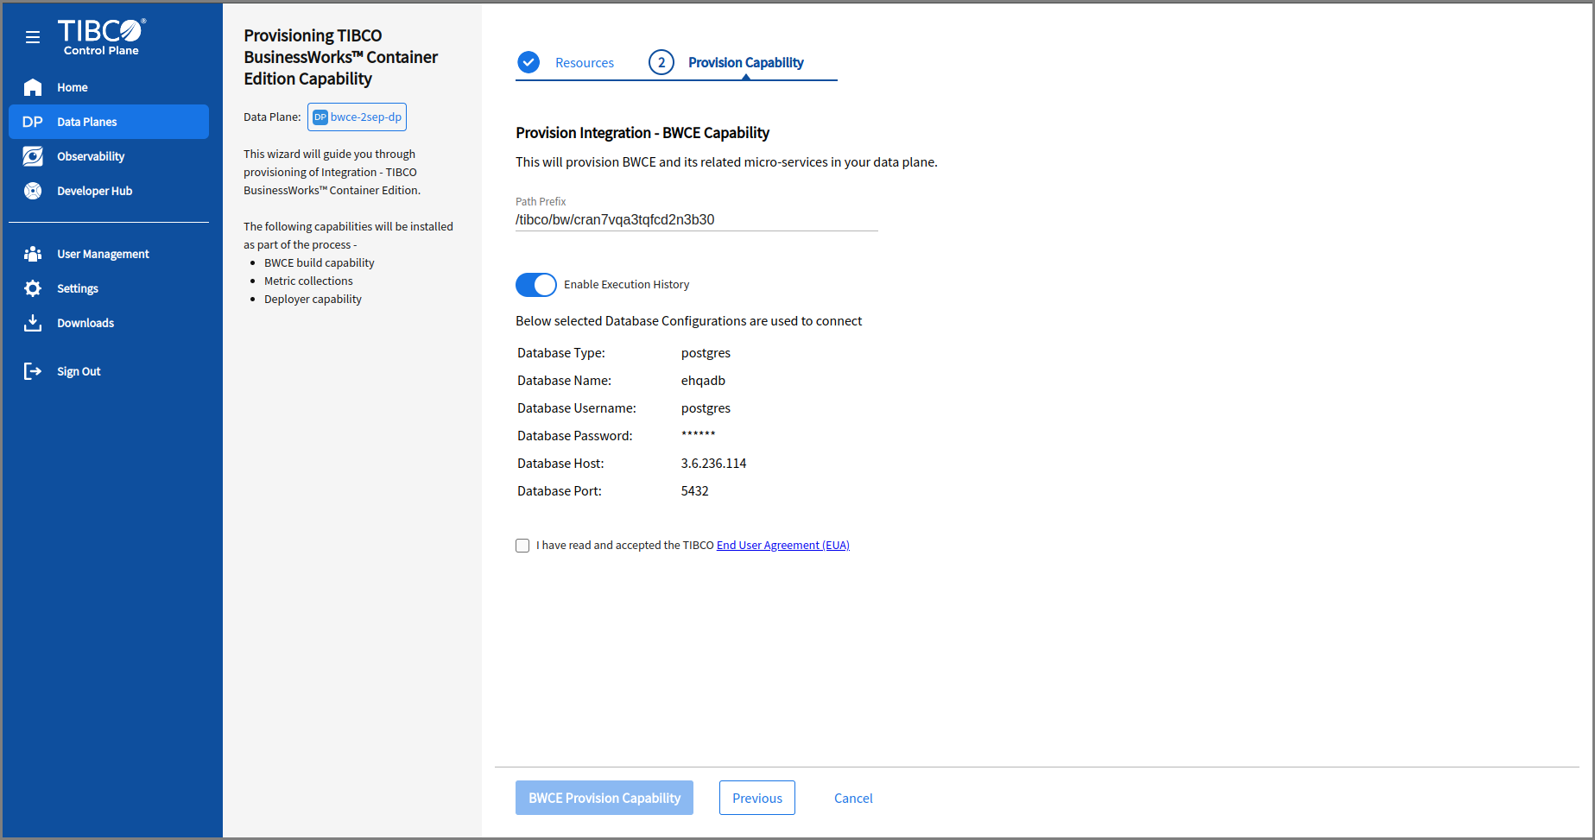
Task: Click the User Management people icon
Action: 33,254
